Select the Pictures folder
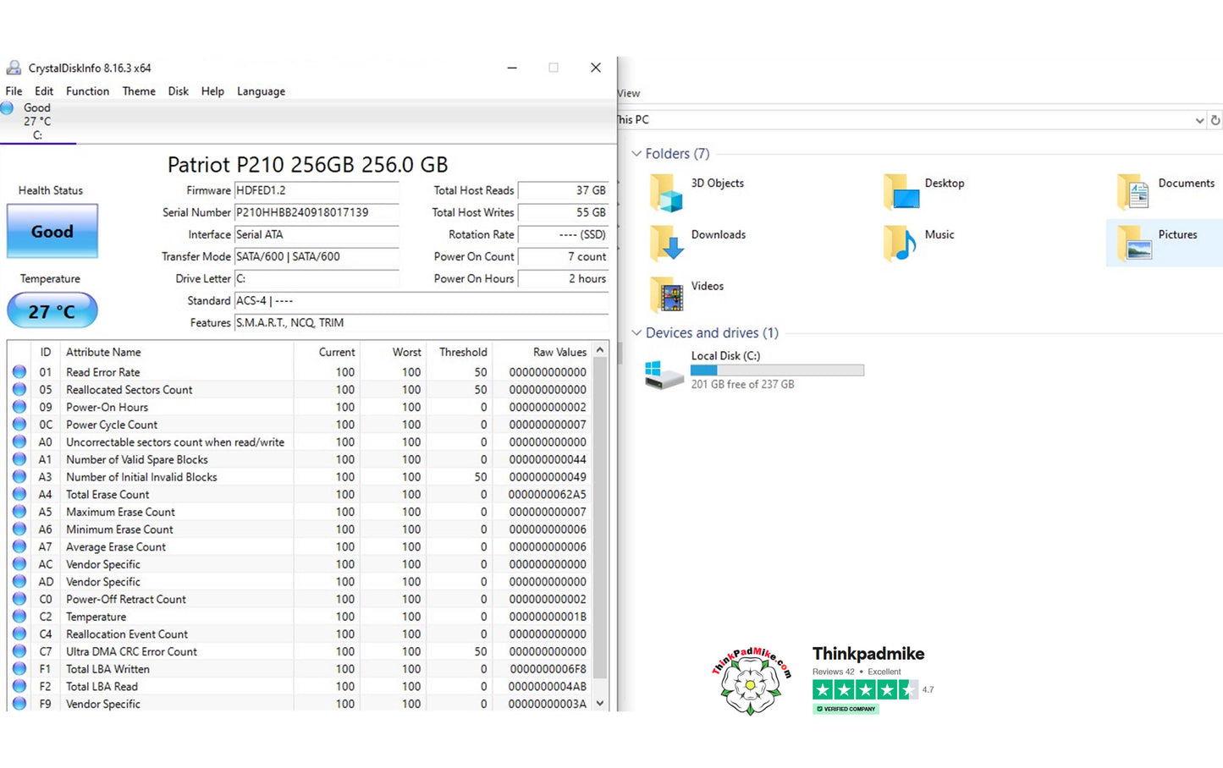The height and width of the screenshot is (768, 1223). click(x=1164, y=244)
